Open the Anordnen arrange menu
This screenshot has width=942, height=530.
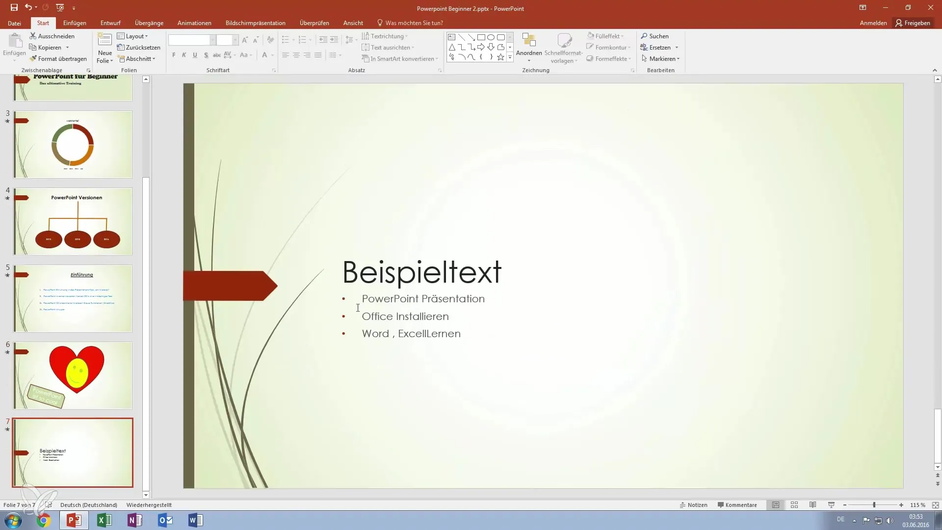click(x=529, y=48)
